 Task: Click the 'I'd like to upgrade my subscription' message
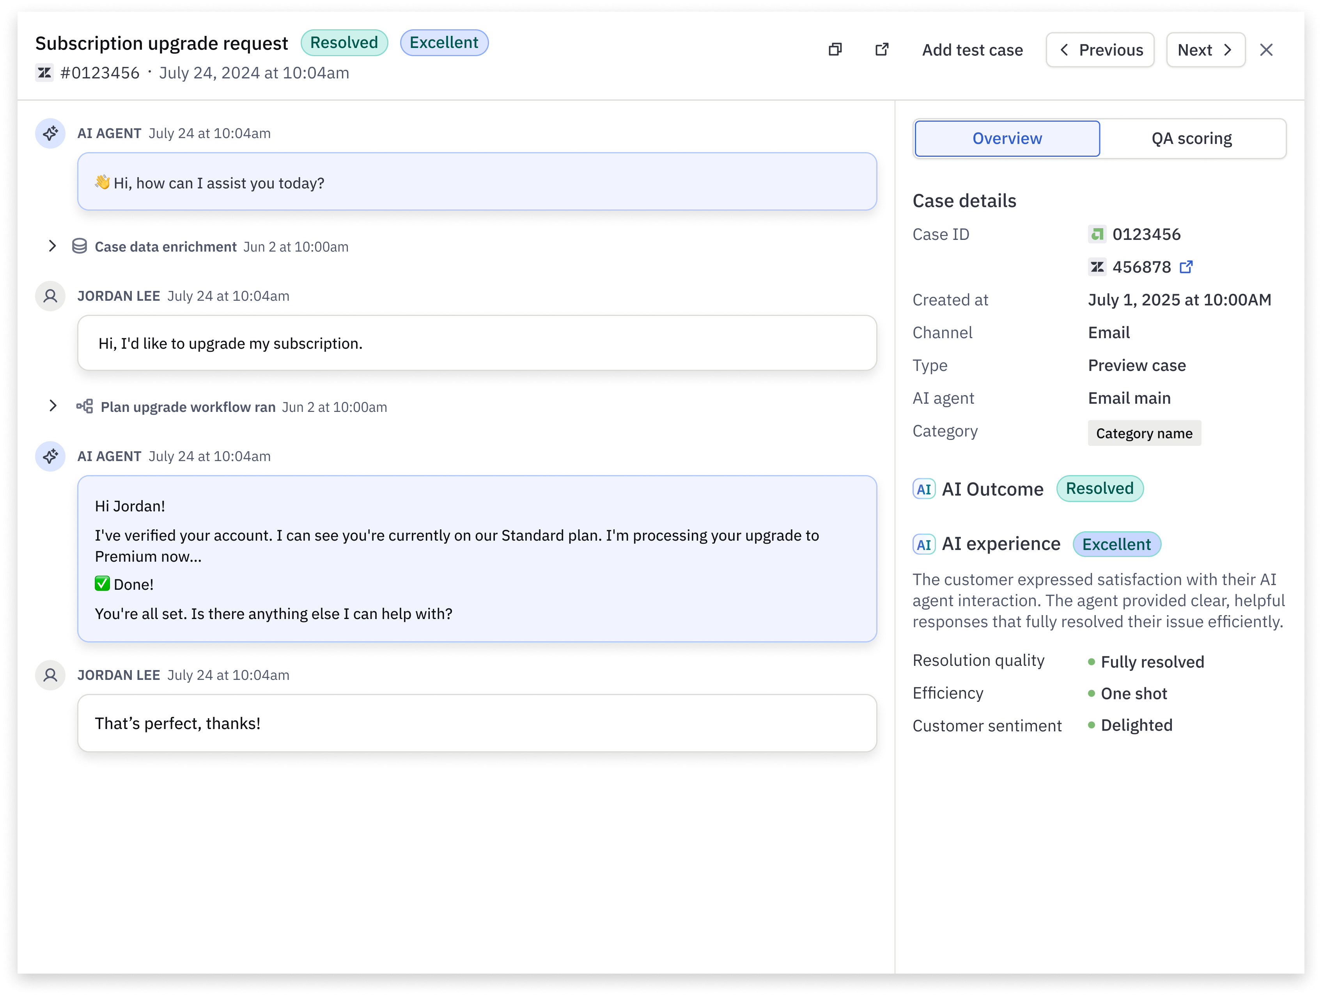[477, 343]
